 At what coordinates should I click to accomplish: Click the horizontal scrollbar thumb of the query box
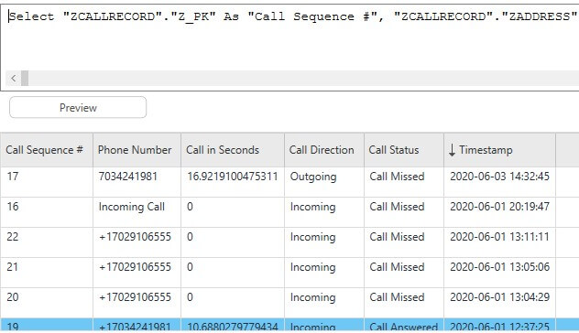pos(25,78)
